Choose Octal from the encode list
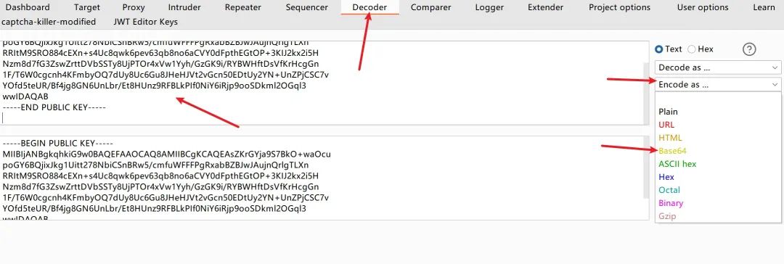Image resolution: width=784 pixels, height=264 pixels. (x=718, y=189)
